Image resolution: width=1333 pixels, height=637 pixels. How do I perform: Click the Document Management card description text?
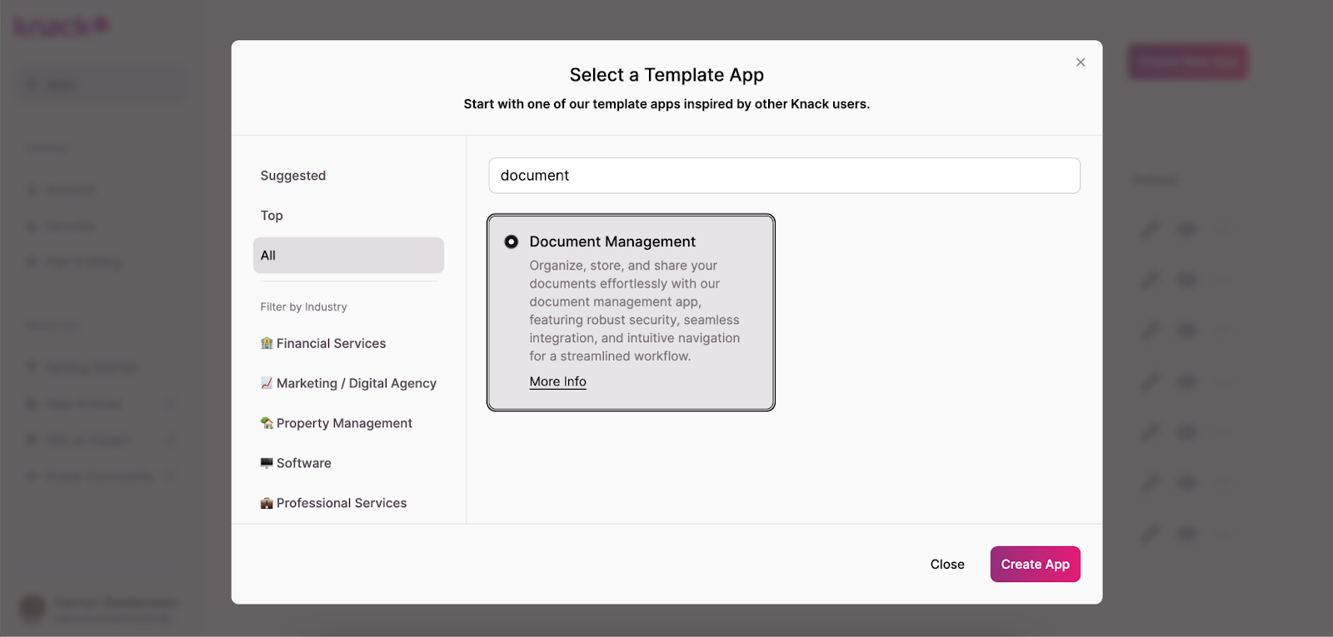633,311
